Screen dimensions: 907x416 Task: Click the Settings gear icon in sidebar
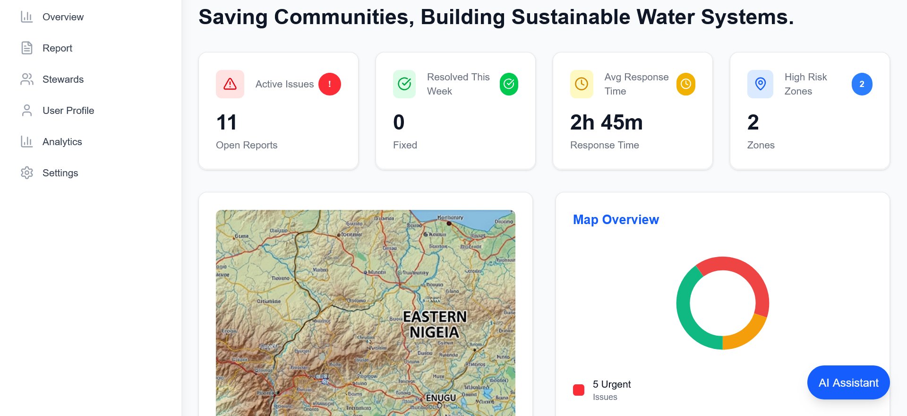27,173
